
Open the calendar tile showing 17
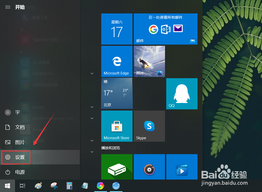point(117,29)
